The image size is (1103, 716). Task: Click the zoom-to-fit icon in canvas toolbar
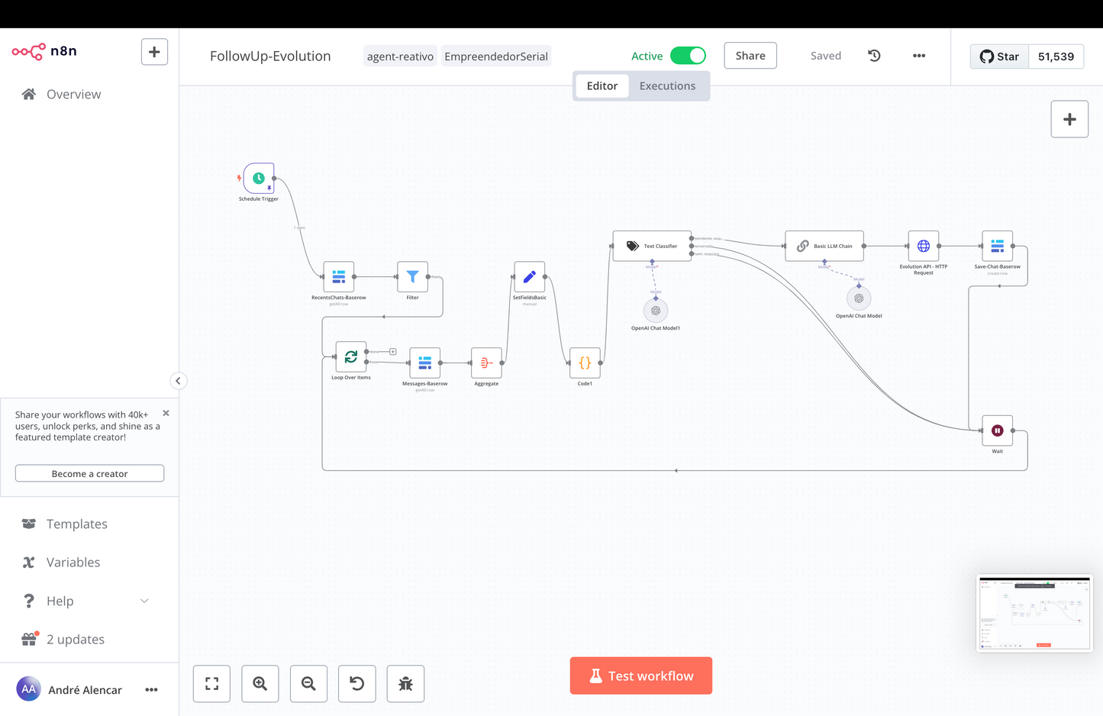point(211,683)
